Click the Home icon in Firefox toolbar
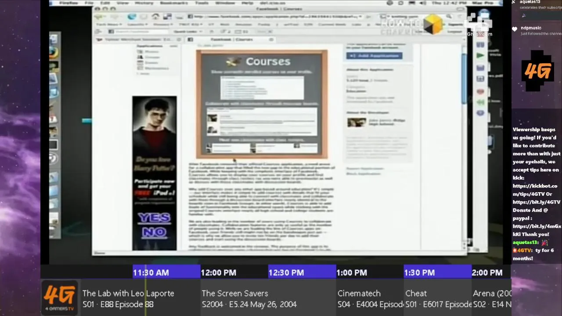The image size is (562, 316). 155,17
